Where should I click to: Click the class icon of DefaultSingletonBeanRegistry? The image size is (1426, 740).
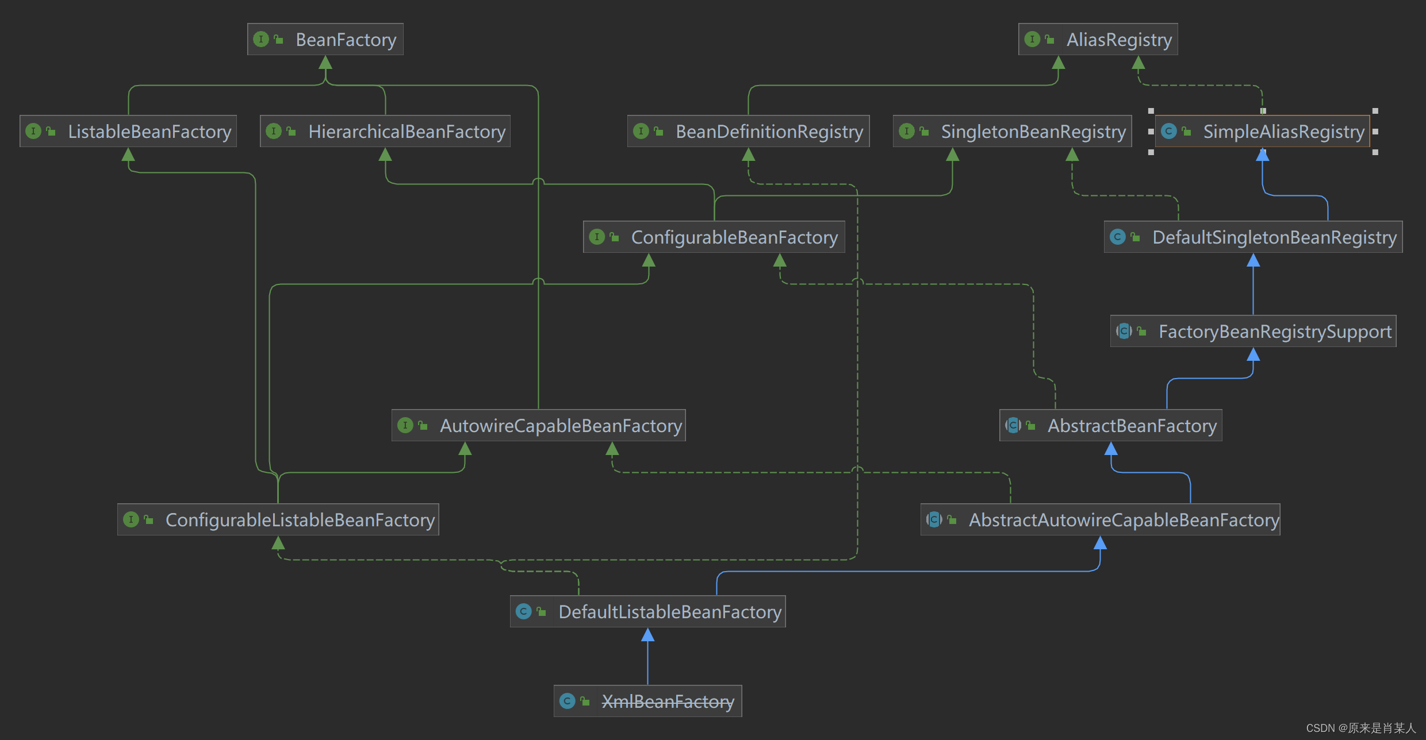(x=1118, y=237)
